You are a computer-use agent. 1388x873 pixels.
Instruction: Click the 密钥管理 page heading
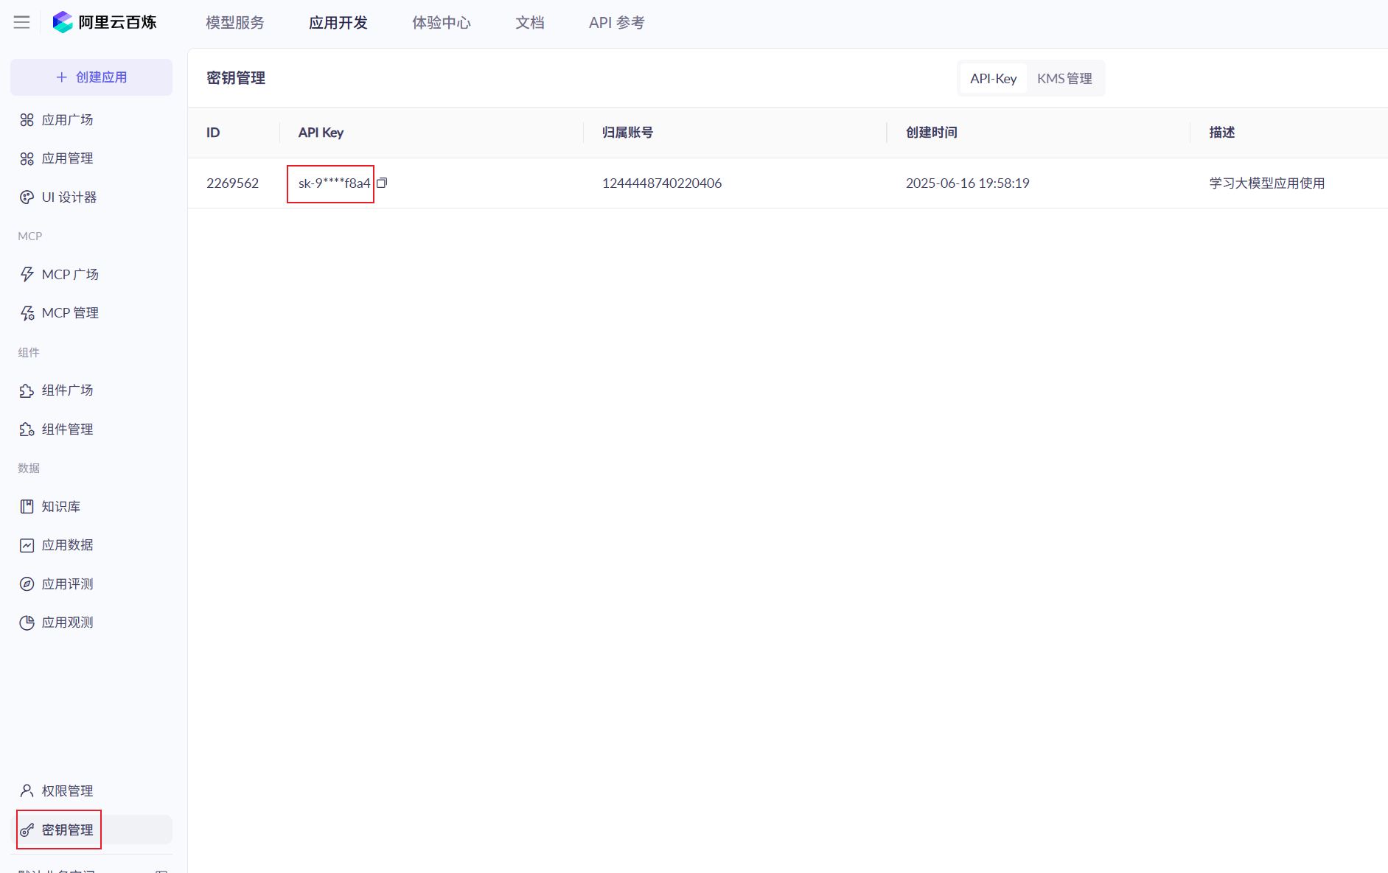click(x=236, y=78)
